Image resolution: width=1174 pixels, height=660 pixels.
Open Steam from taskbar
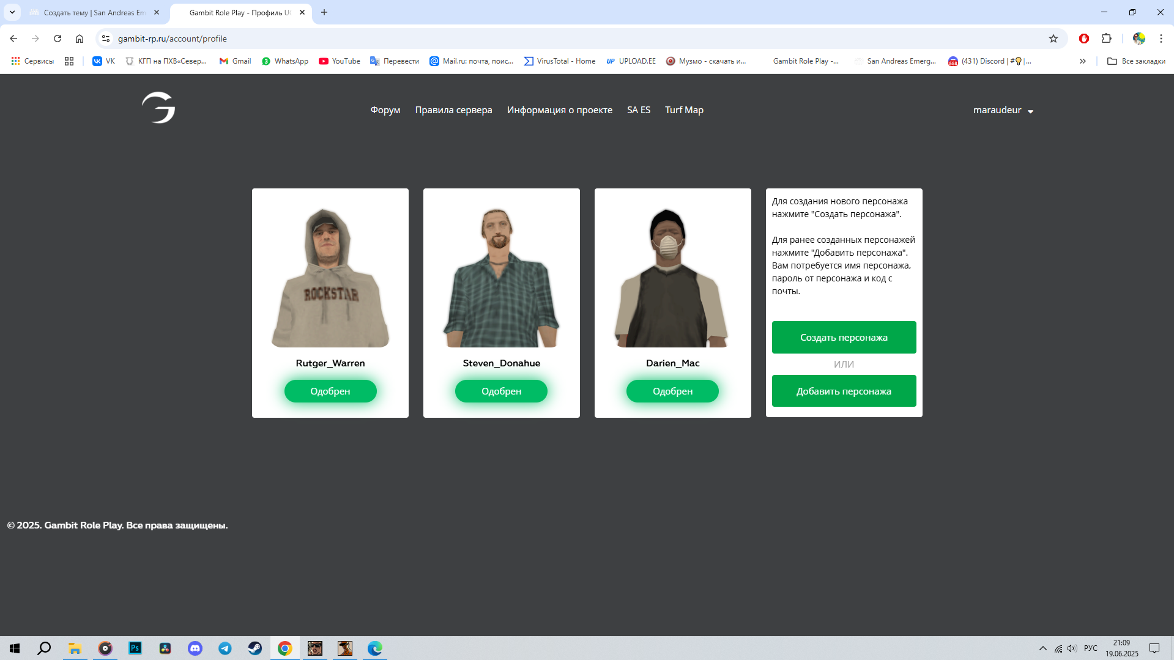tap(255, 648)
